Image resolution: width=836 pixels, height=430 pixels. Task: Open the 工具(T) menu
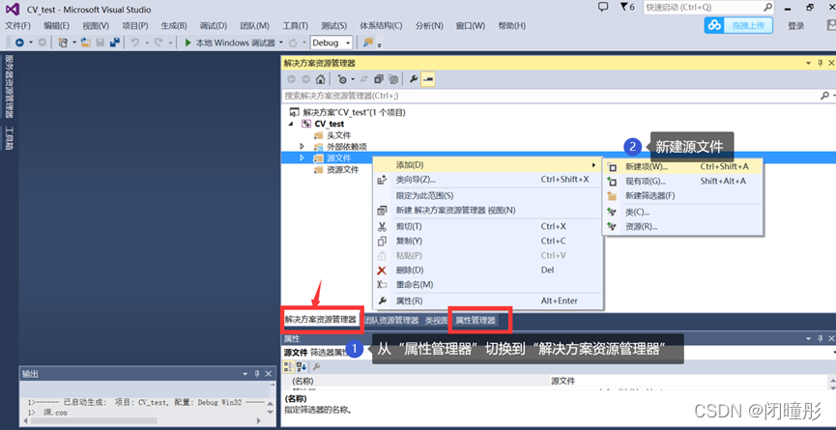tap(296, 25)
